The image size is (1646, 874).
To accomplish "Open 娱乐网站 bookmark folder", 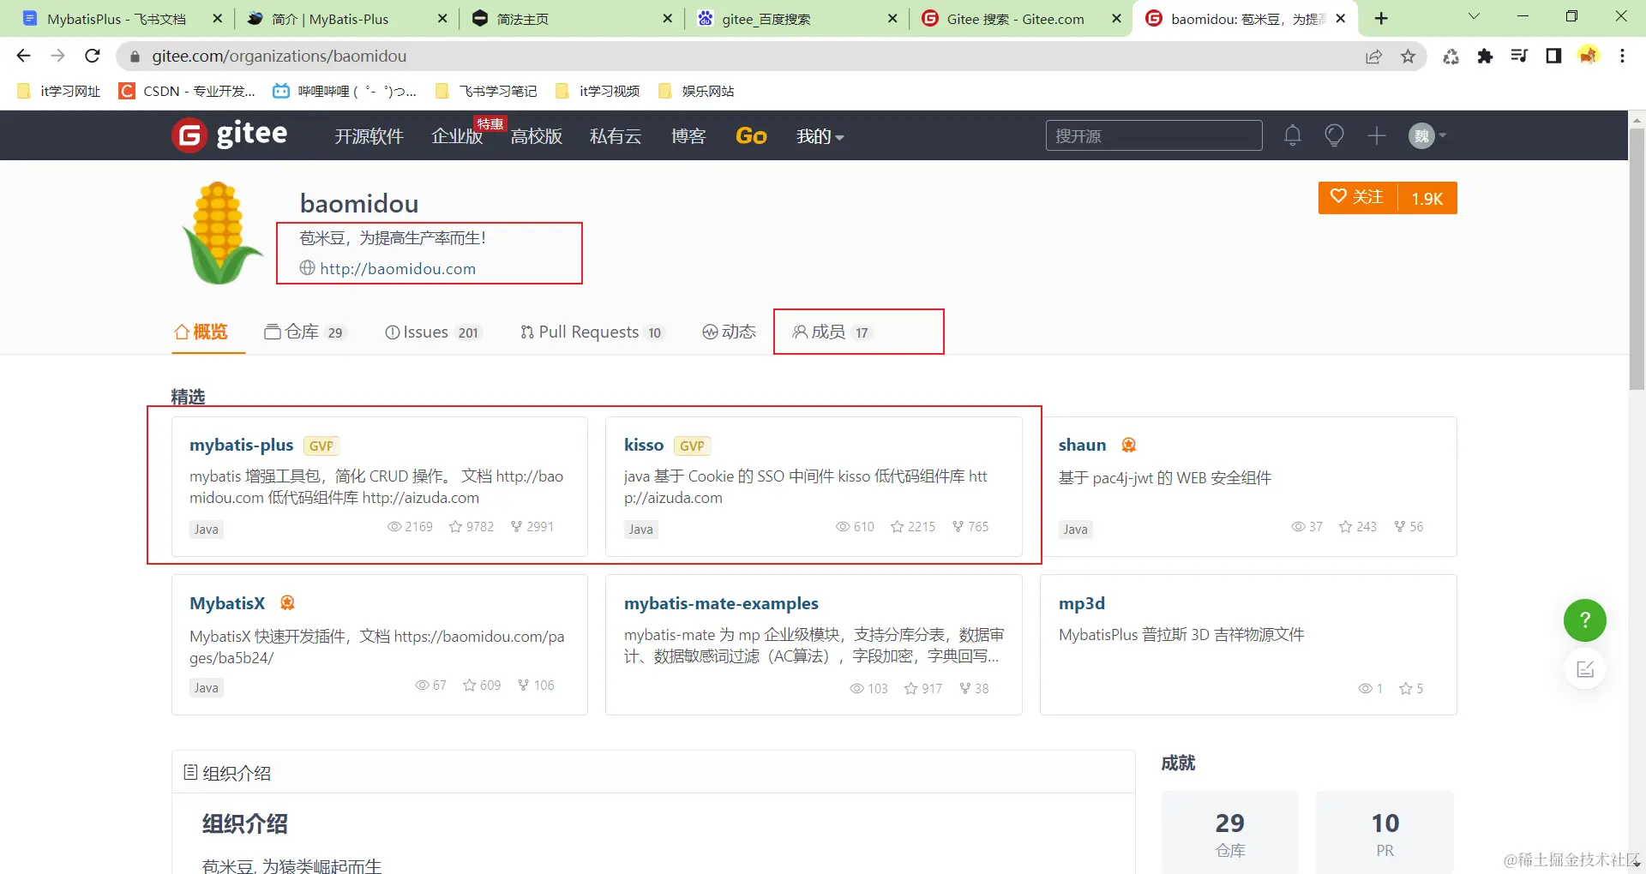I will (x=695, y=91).
